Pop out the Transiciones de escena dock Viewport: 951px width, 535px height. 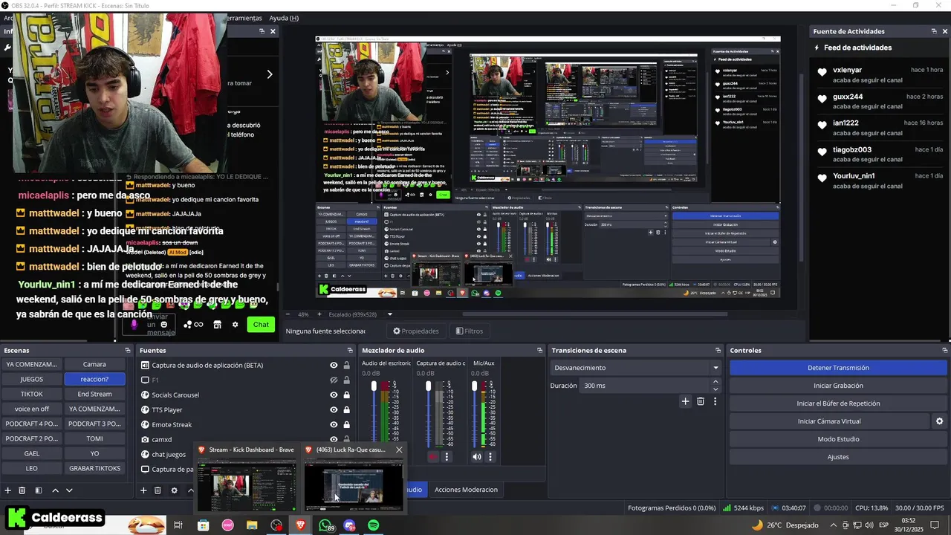coord(718,350)
